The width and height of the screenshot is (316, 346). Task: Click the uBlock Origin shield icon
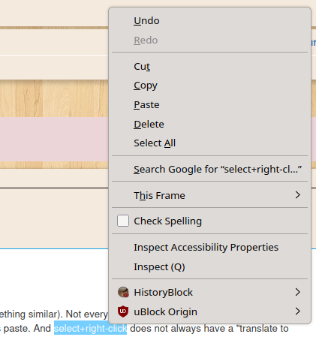[123, 311]
